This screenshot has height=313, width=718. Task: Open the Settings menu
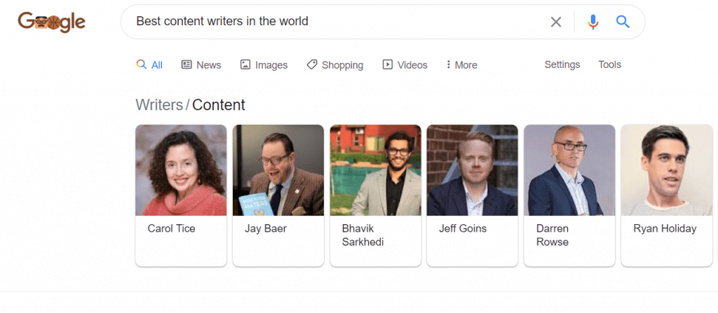click(x=562, y=64)
